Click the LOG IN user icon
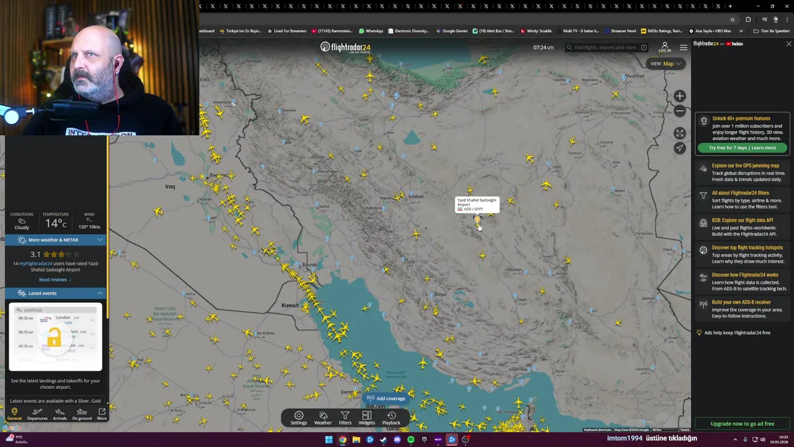The height and width of the screenshot is (447, 794). 664,47
